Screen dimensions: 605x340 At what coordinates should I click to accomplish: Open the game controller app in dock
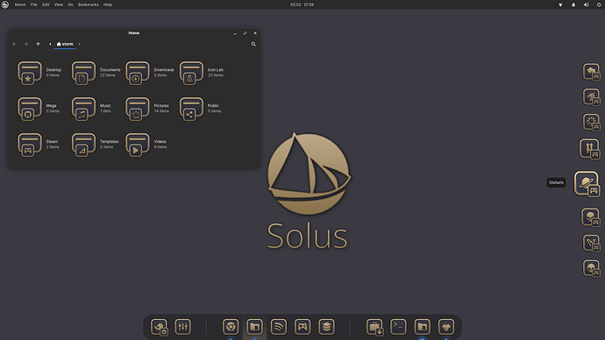(302, 327)
